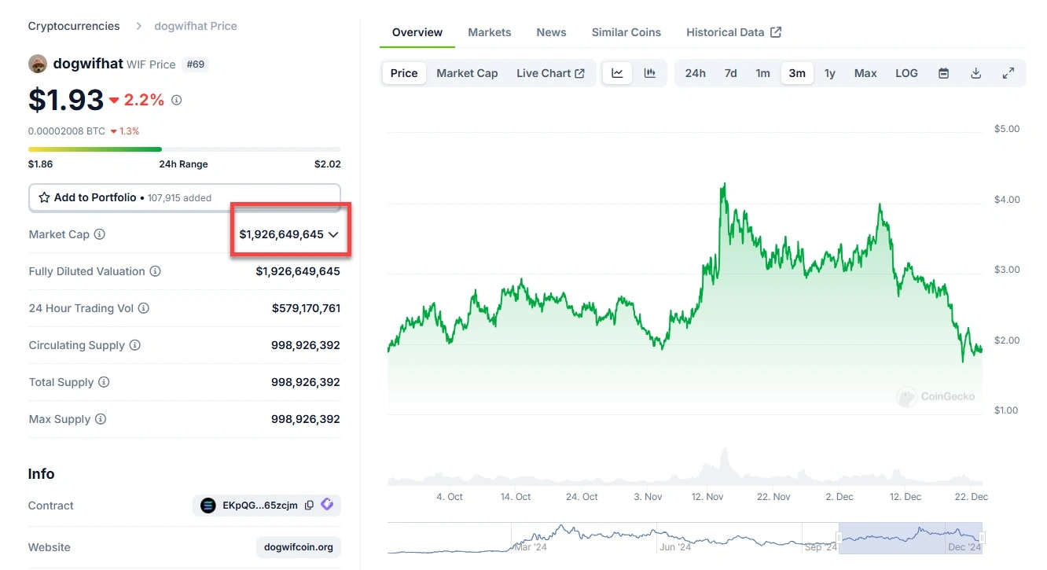The image size is (1047, 570).
Task: Expand chart to fullscreen
Action: pyautogui.click(x=1008, y=73)
